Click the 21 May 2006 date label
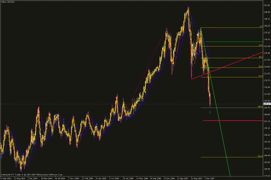Screen dimensions: 271x180 click(x=142, y=178)
